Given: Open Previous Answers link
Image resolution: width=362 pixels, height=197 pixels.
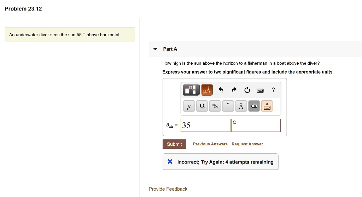Looking at the screenshot, I should (x=210, y=144).
